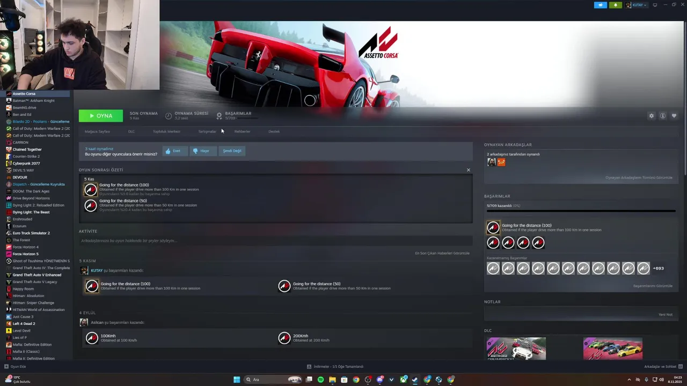Click the taskbar search box Ara

(x=273, y=380)
